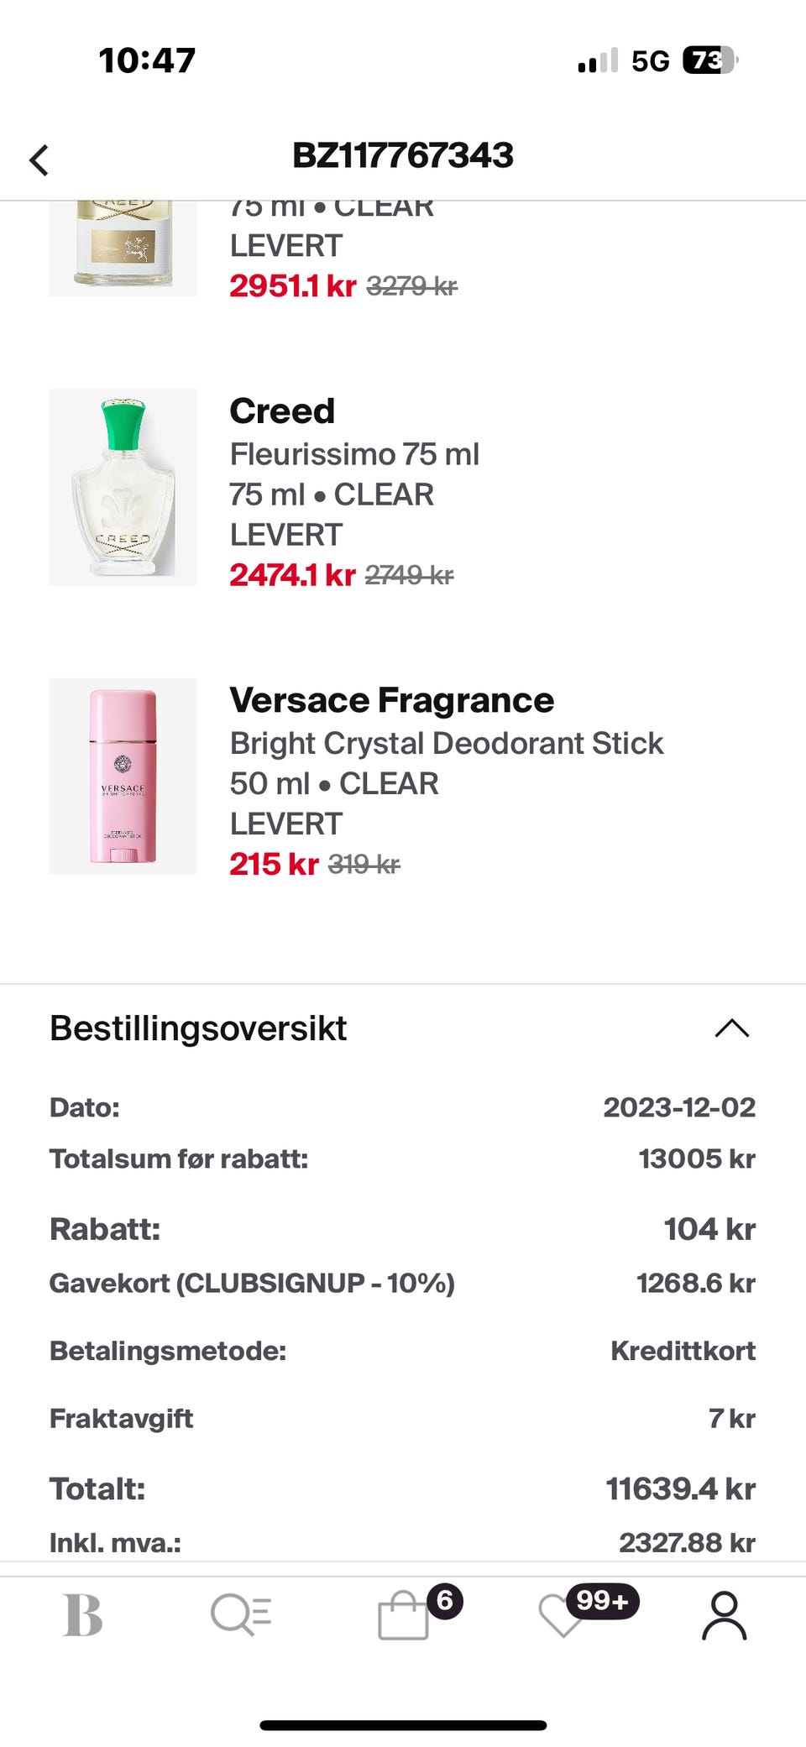Viewport: 806px width, 1747px height.
Task: Tap order number BZ117767343 header
Action: pyautogui.click(x=403, y=155)
